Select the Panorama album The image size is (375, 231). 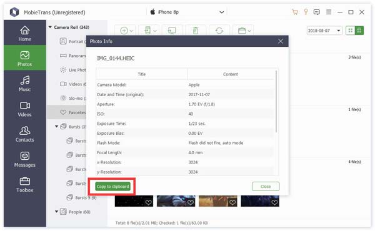(72, 56)
